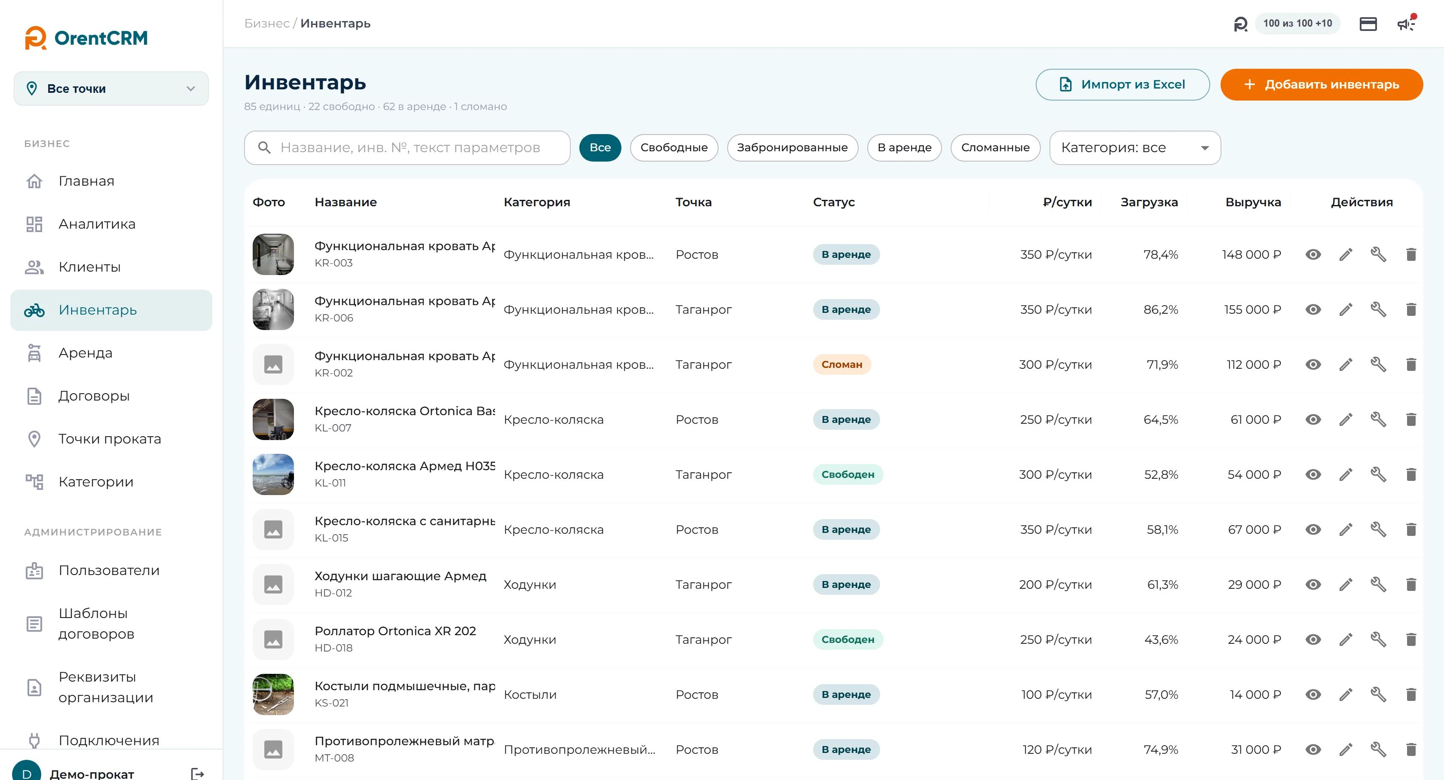Click wrench icon for HD-018
1444x780 pixels.
click(1378, 639)
